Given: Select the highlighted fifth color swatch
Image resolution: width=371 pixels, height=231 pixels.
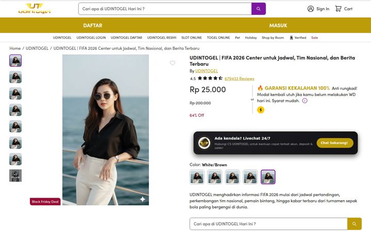Looking at the screenshot, I should point(268,177).
